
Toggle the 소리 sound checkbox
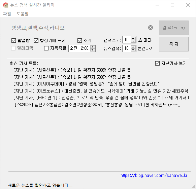coord(79,41)
